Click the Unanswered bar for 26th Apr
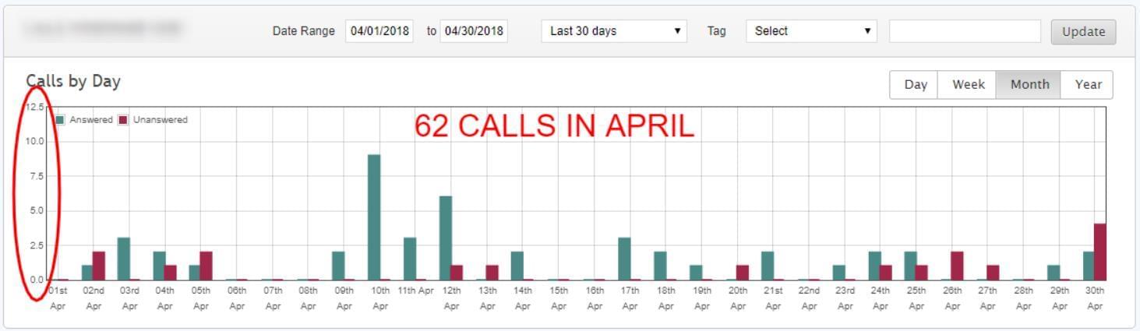Screen dimensions: 1140x331 957,266
